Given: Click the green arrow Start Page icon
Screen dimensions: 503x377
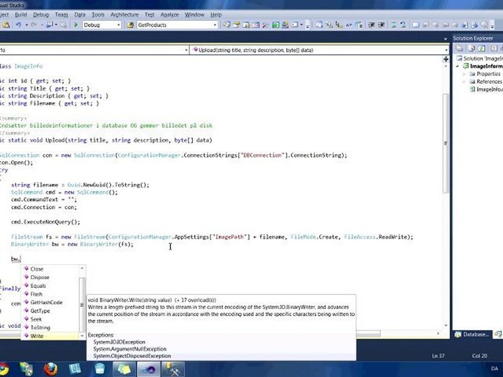Looking at the screenshot, I should pyautogui.click(x=276, y=25).
